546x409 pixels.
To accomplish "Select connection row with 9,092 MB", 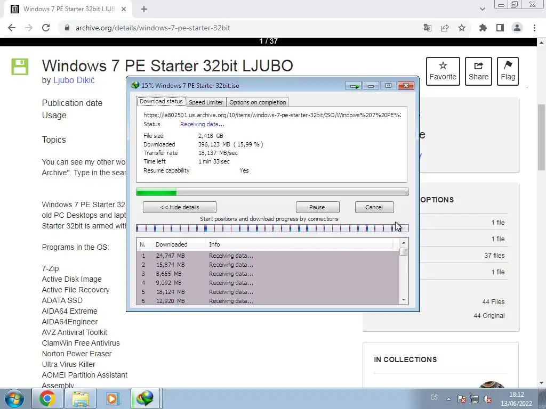I will pyautogui.click(x=268, y=283).
